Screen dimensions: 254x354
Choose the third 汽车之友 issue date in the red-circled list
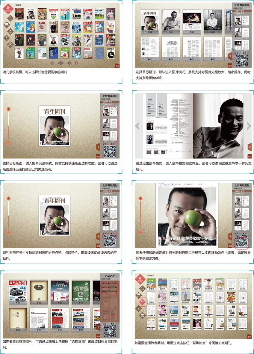[x=109, y=291]
